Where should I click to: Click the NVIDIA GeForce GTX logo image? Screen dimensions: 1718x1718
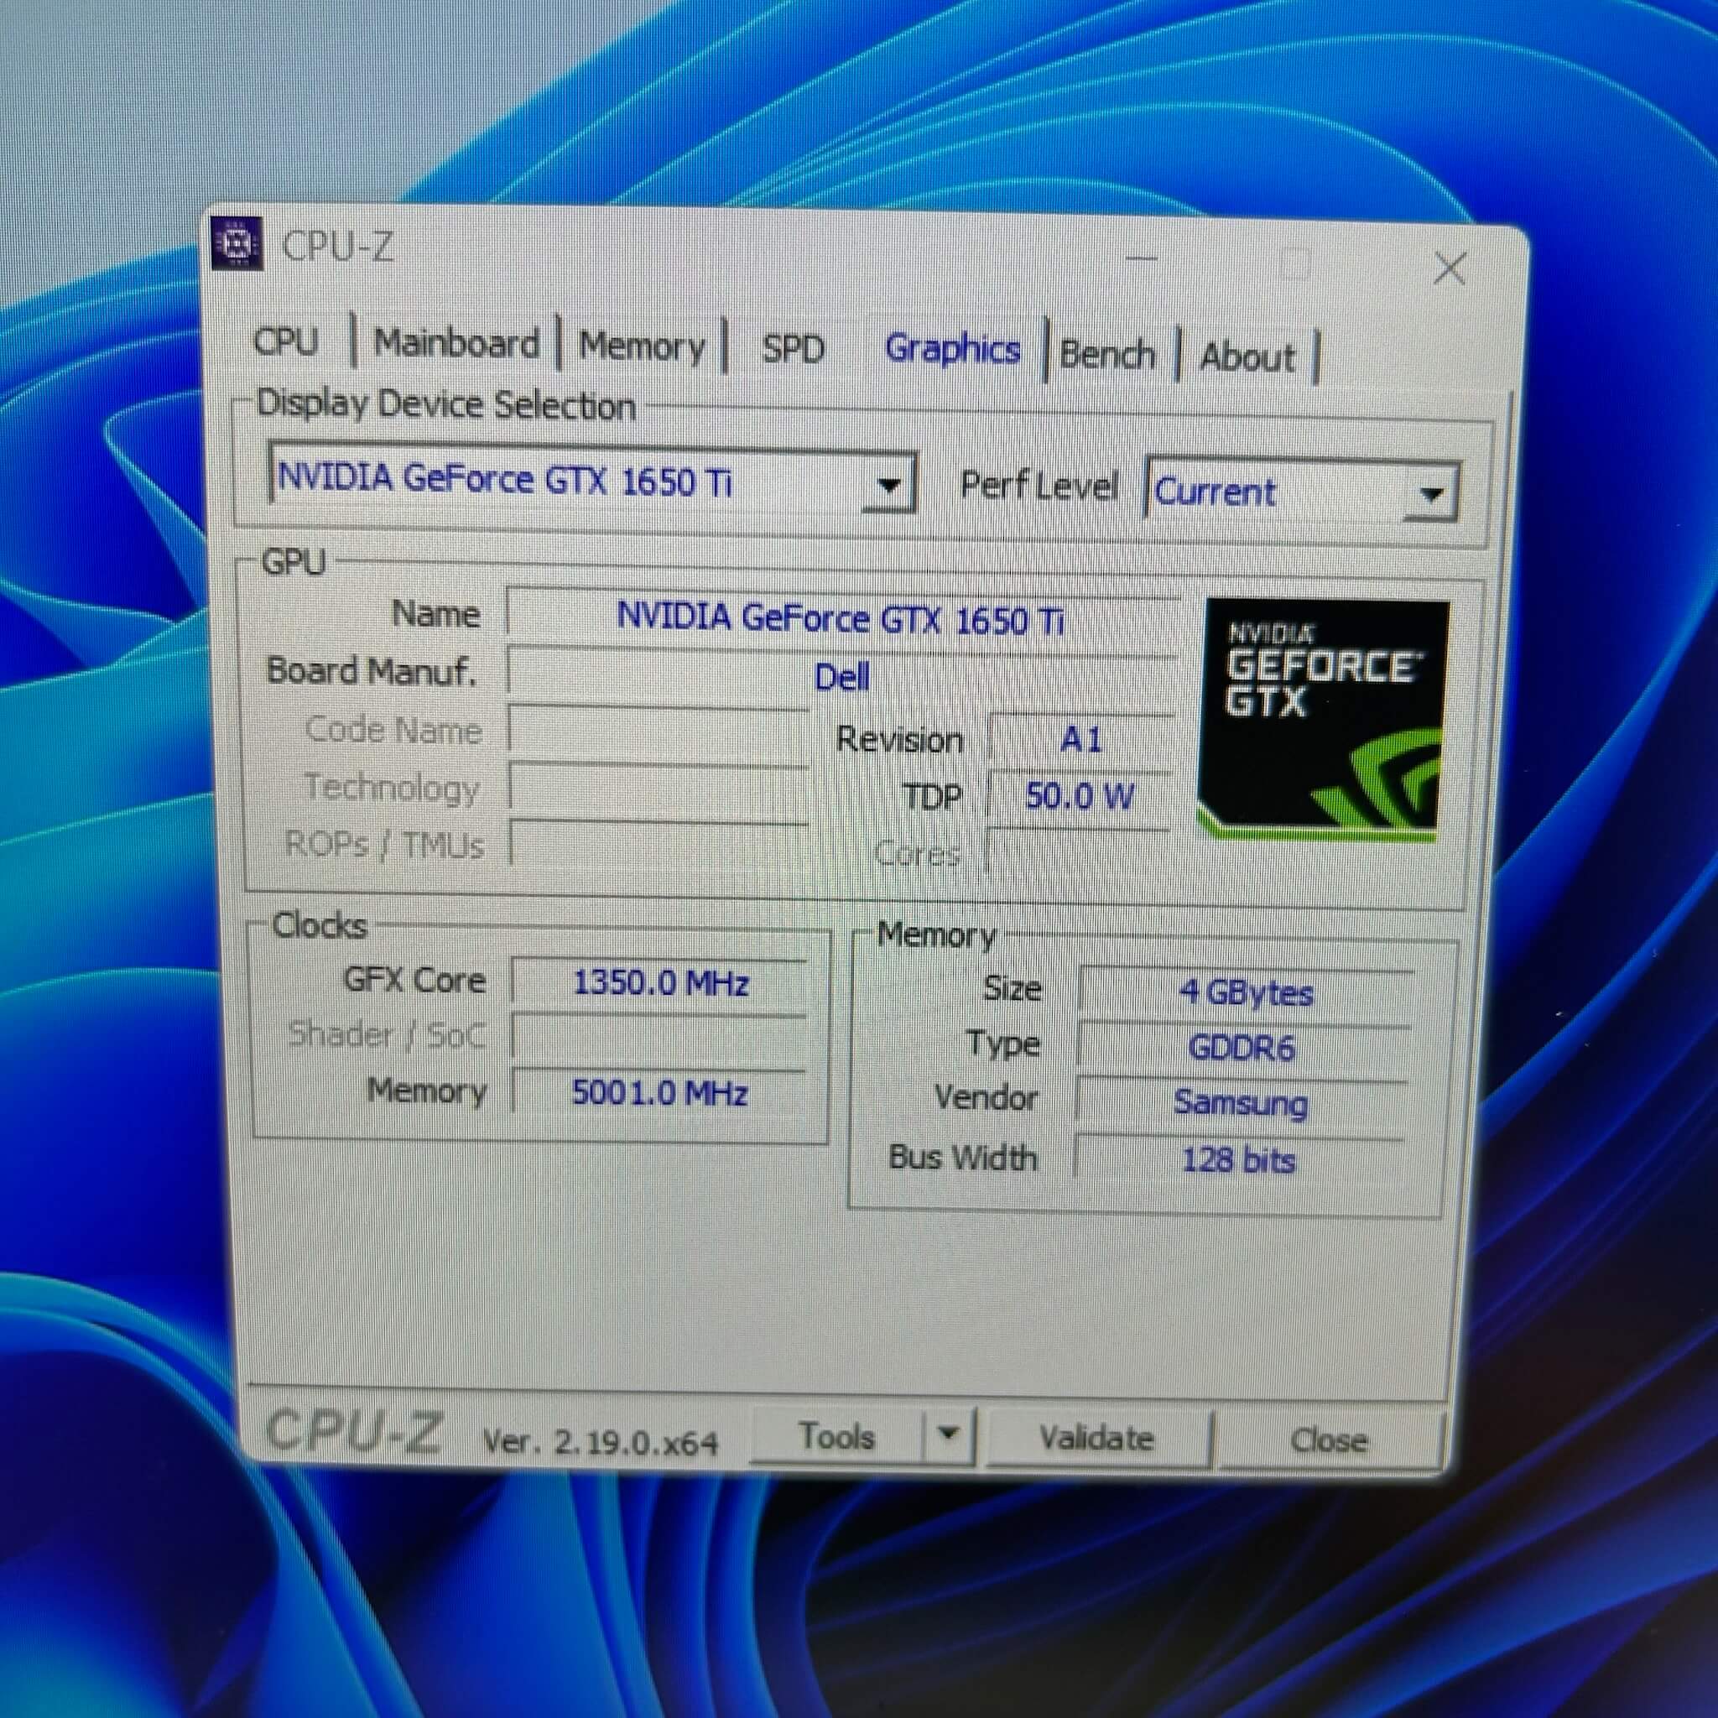coord(1322,720)
